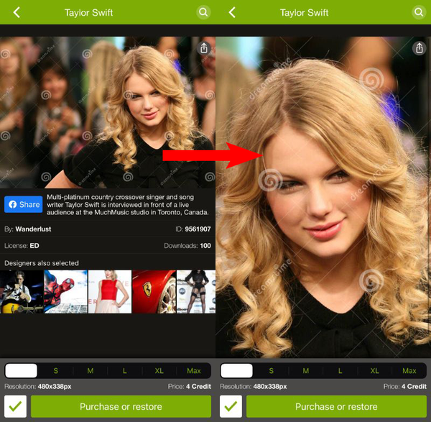This screenshot has height=422, width=431.
Task: Open the guitarist thumbnail in Designers also selected
Action: 22,292
